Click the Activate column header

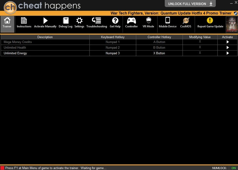227,37
